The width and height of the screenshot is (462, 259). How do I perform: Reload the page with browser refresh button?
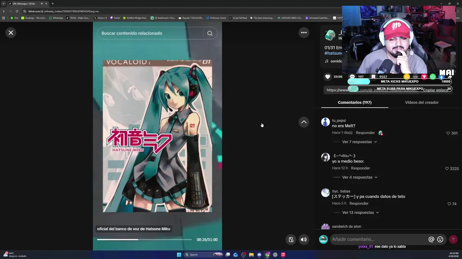17,11
